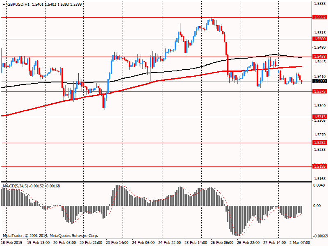Select the 18 Feb 2015 date label
The height and width of the screenshot is (246, 328).
pos(12,242)
